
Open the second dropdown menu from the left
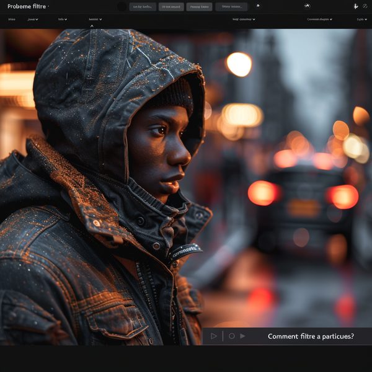[x=32, y=19]
